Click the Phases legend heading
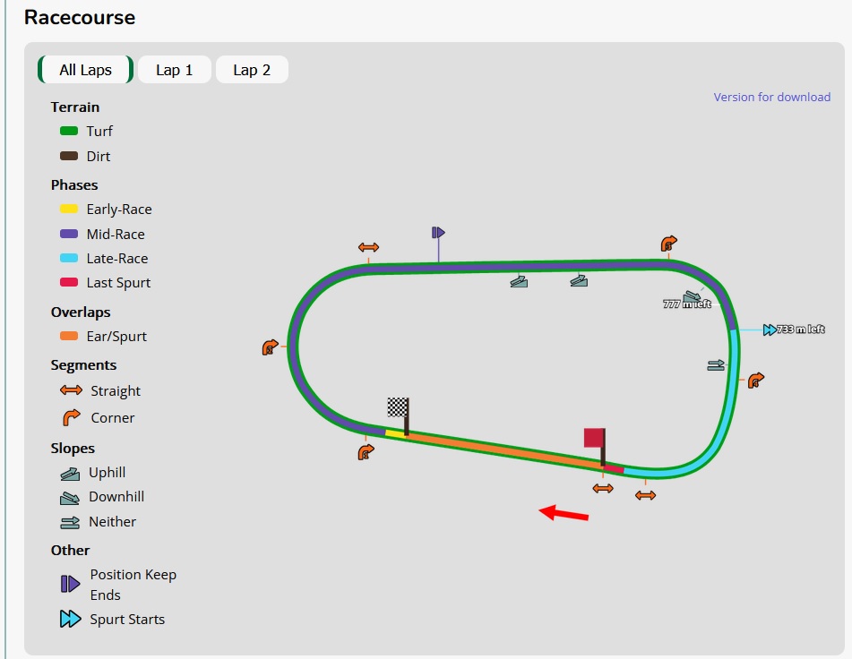This screenshot has height=659, width=852. 74,185
